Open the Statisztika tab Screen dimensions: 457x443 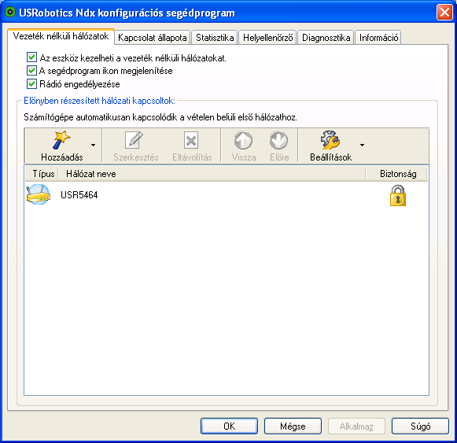tap(215, 38)
